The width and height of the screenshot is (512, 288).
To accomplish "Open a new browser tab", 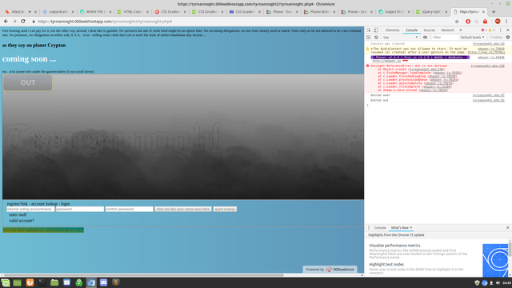I will (x=494, y=12).
